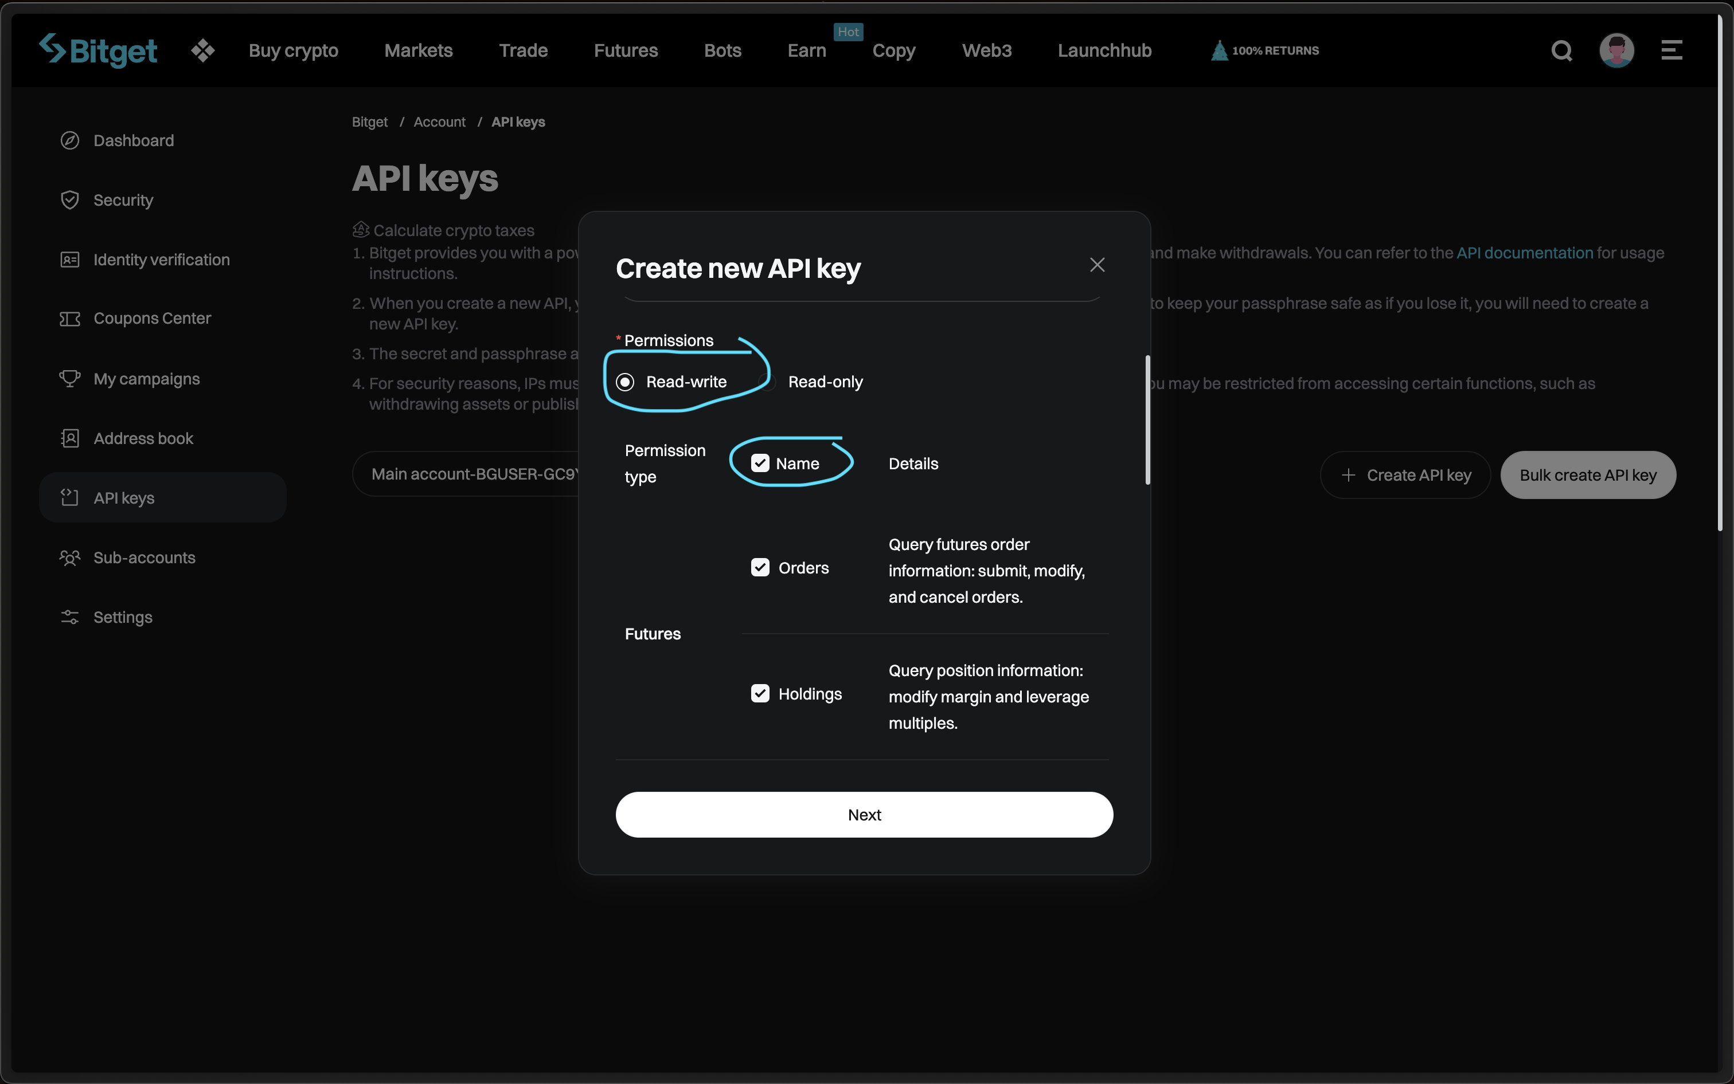Open the four-diamond apps grid icon
The height and width of the screenshot is (1084, 1734).
pos(203,50)
